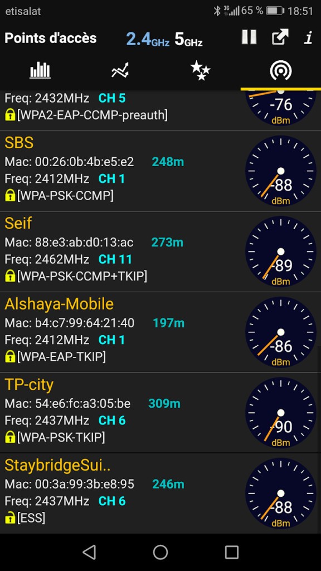
Task: Select the access points signal tab
Action: coord(281,70)
